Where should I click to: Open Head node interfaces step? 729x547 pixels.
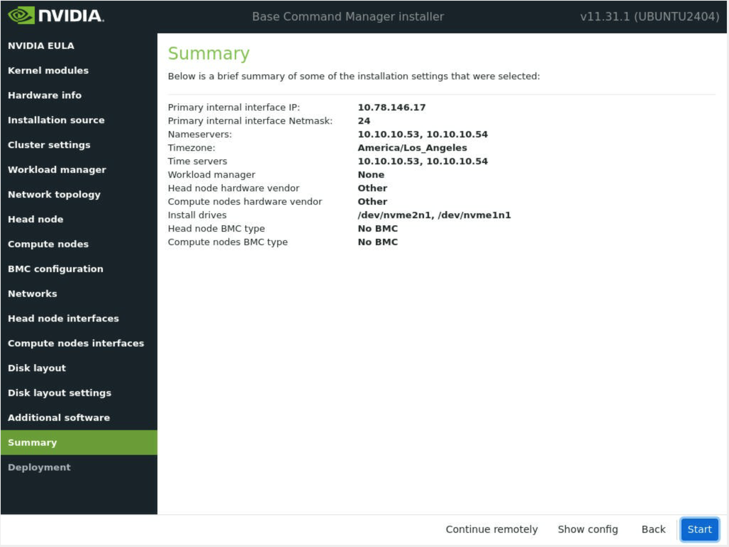click(x=63, y=318)
